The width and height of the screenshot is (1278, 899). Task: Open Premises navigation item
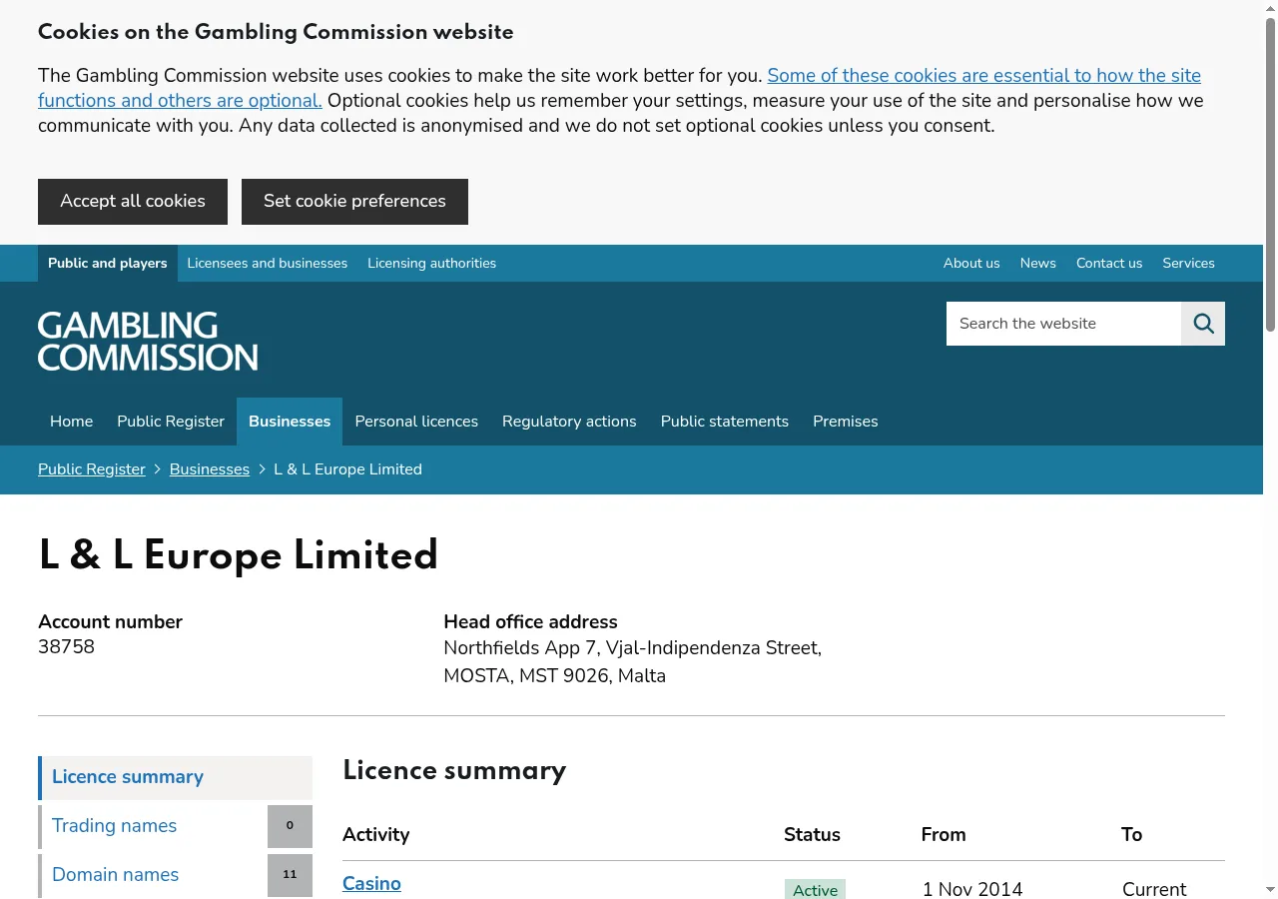pyautogui.click(x=846, y=422)
